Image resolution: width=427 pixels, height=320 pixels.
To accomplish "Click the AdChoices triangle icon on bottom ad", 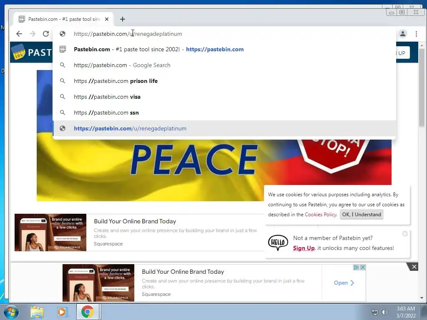I will click(356, 267).
